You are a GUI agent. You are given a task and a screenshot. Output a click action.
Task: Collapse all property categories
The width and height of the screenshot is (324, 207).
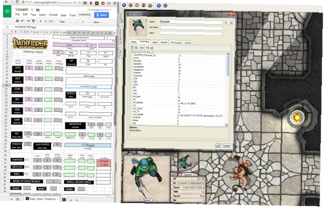coord(152,48)
